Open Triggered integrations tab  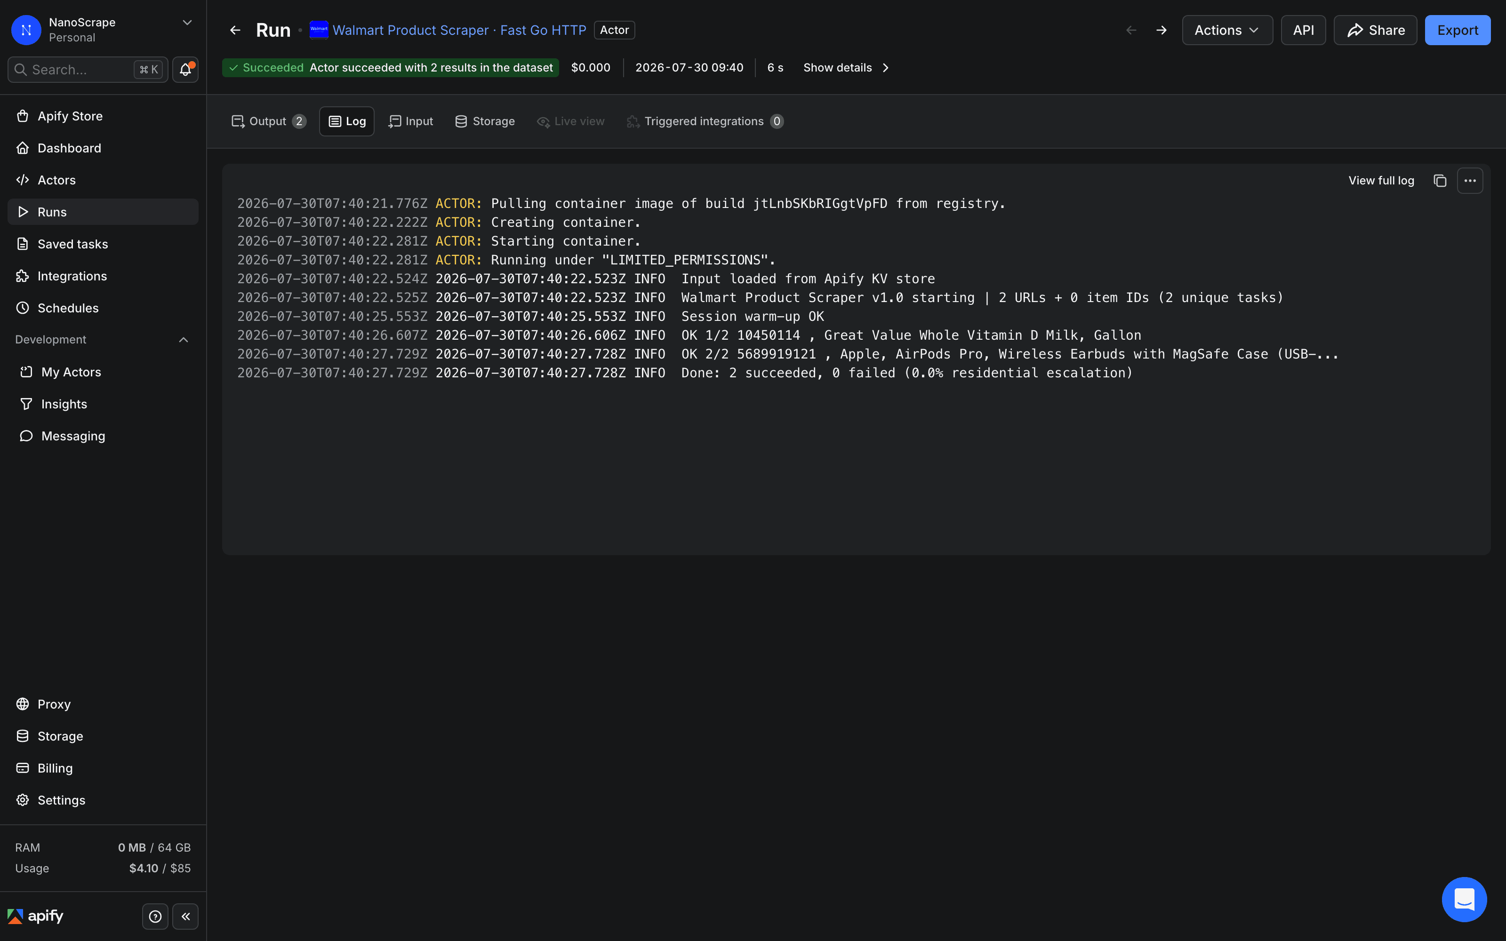pos(705,121)
